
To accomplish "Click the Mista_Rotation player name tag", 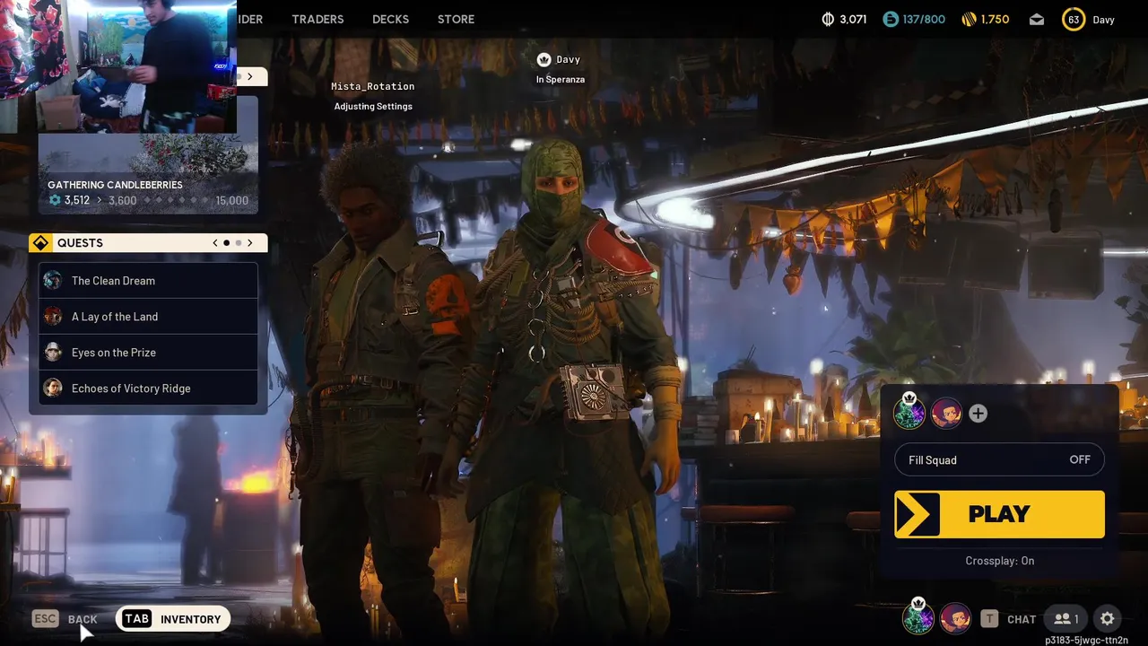I will click(373, 86).
